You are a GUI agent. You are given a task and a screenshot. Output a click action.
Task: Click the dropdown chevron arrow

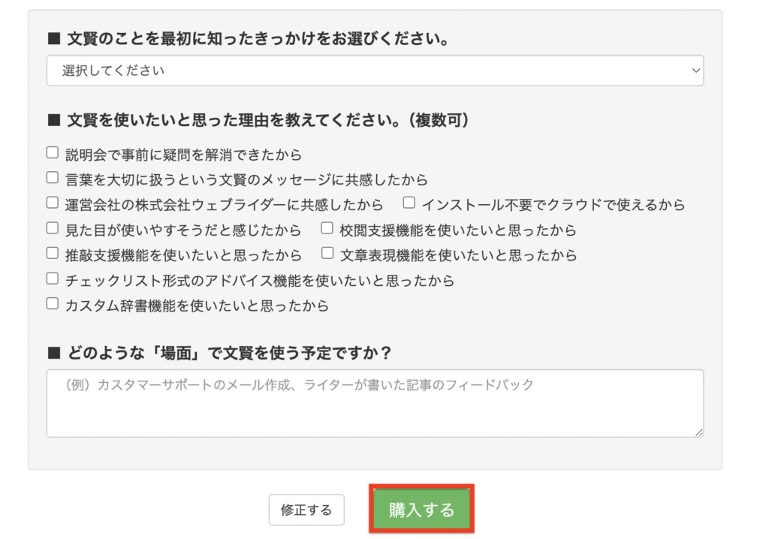[695, 71]
